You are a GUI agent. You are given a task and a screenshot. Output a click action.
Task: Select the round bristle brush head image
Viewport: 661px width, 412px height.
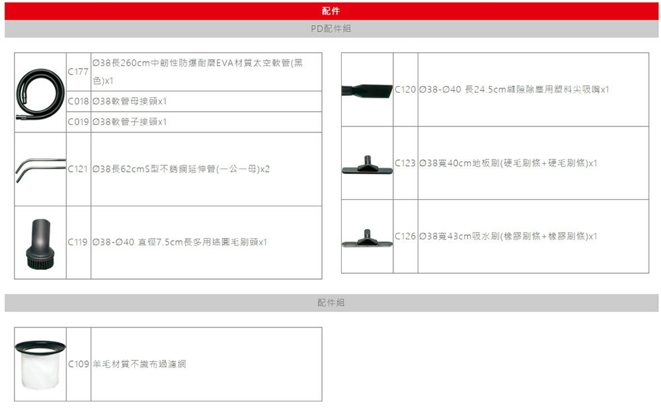(40, 243)
